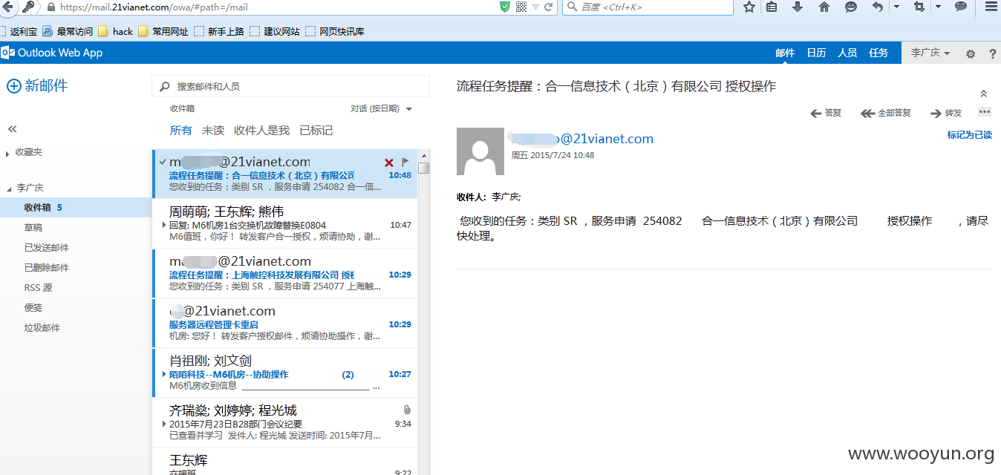Bookmark this page with the star icon
1001x475 pixels.
tap(749, 7)
